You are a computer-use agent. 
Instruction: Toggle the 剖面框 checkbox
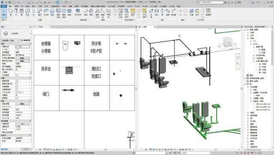tap(17, 98)
